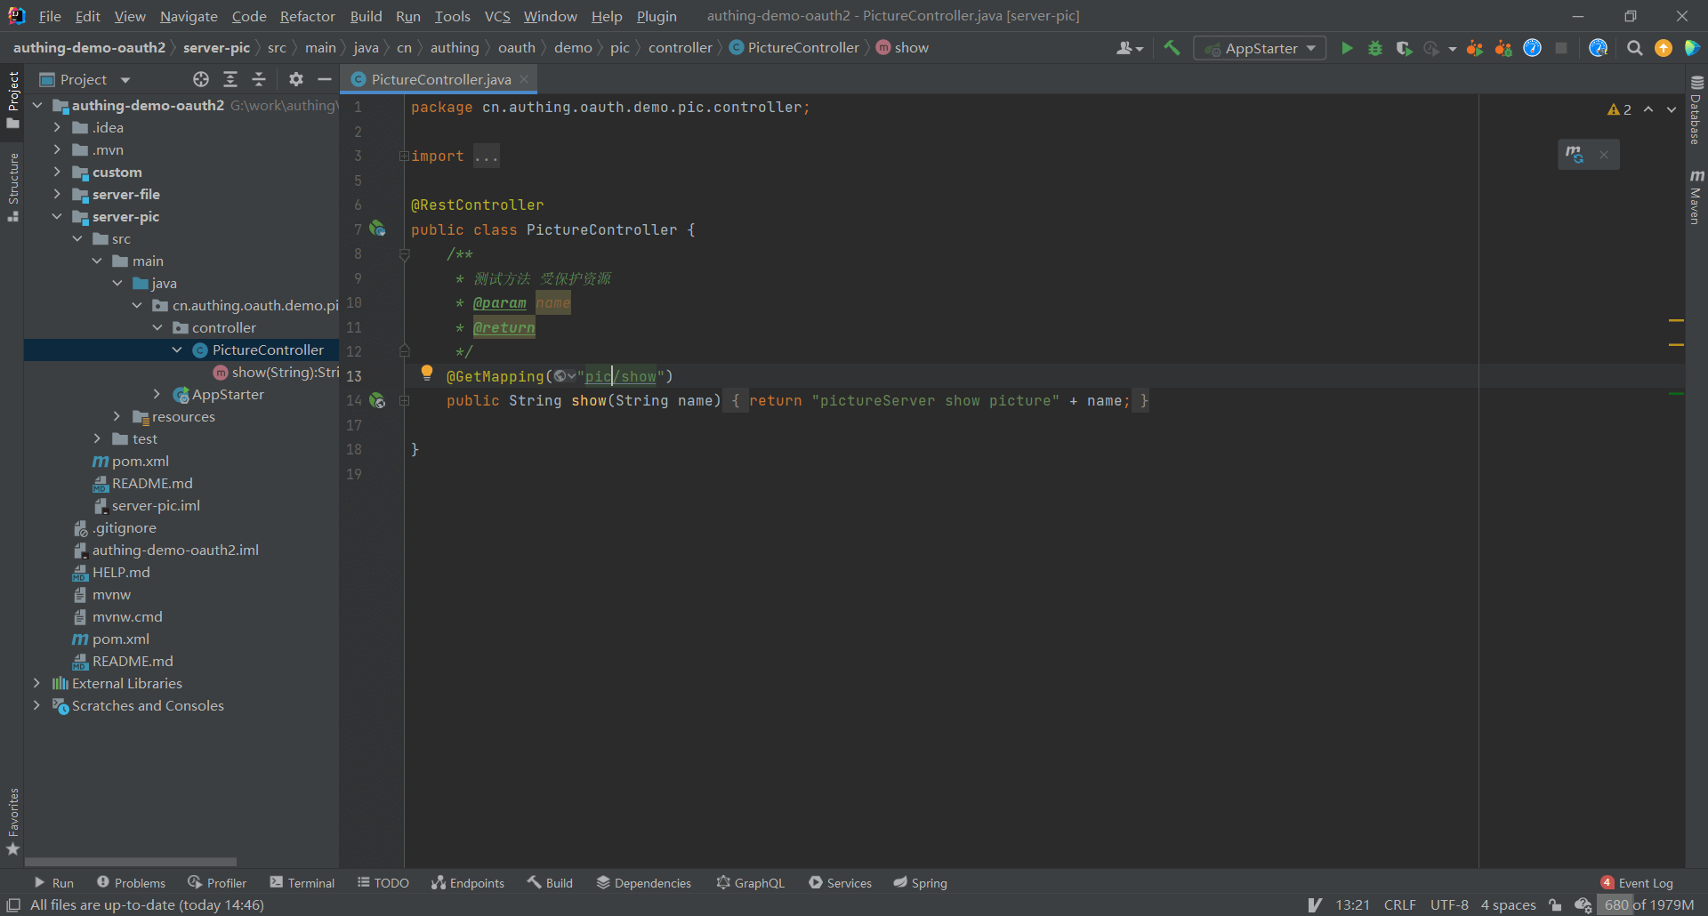
Task: Open the AppStarter run configuration dropdown
Action: [x=1261, y=48]
